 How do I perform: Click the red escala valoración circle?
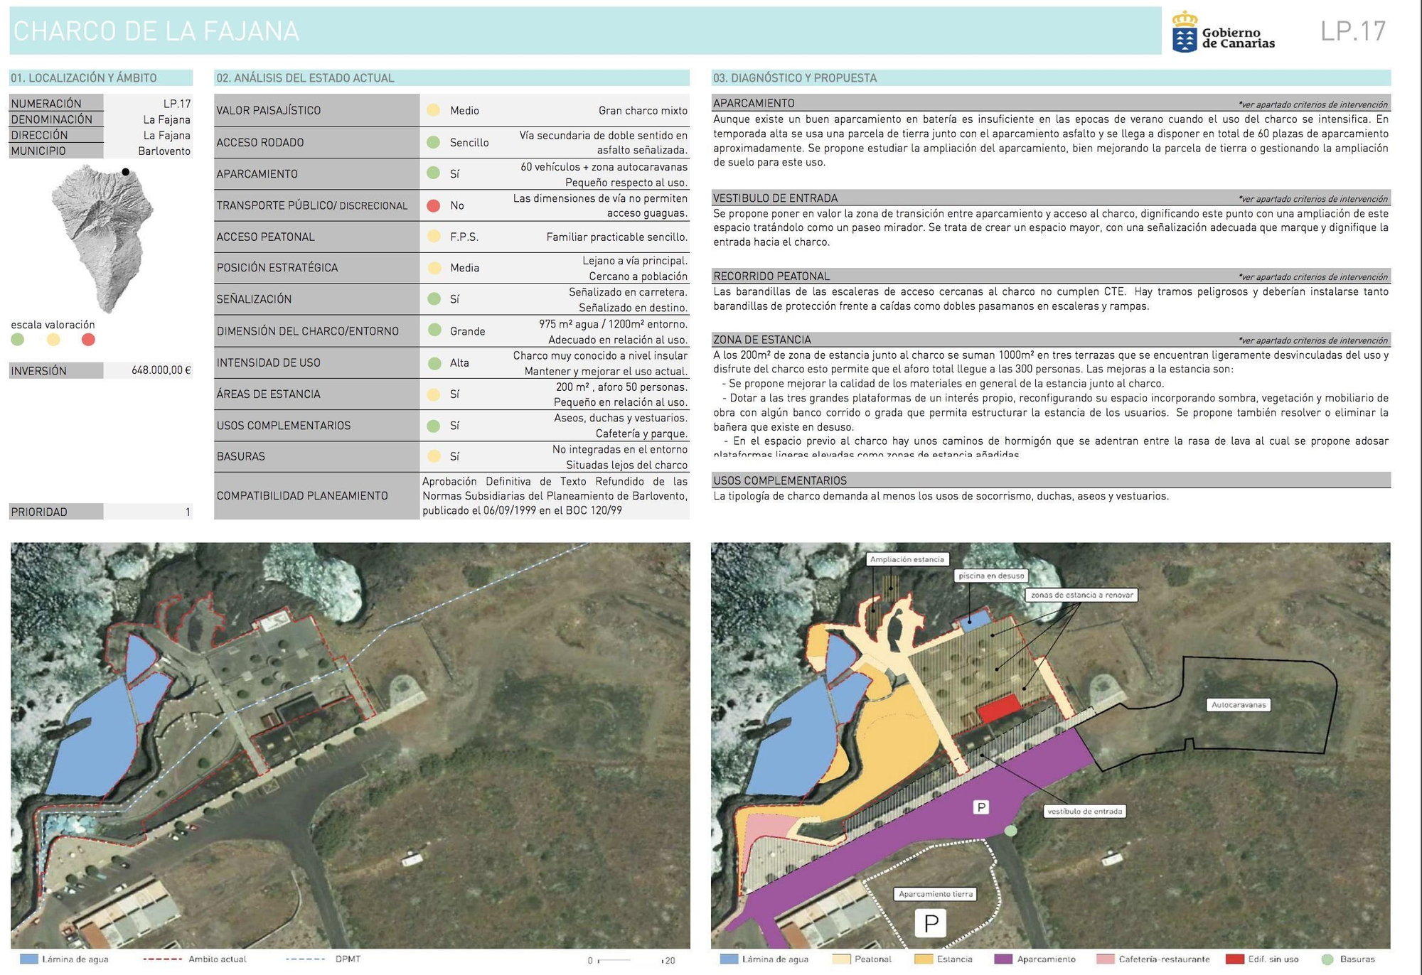pos(88,340)
